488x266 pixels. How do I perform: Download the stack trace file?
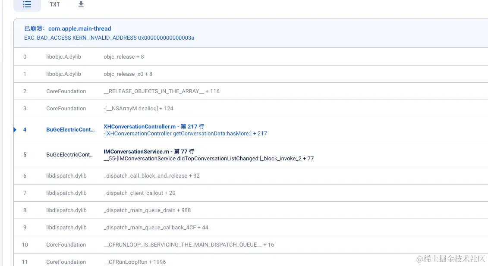pyautogui.click(x=81, y=4)
